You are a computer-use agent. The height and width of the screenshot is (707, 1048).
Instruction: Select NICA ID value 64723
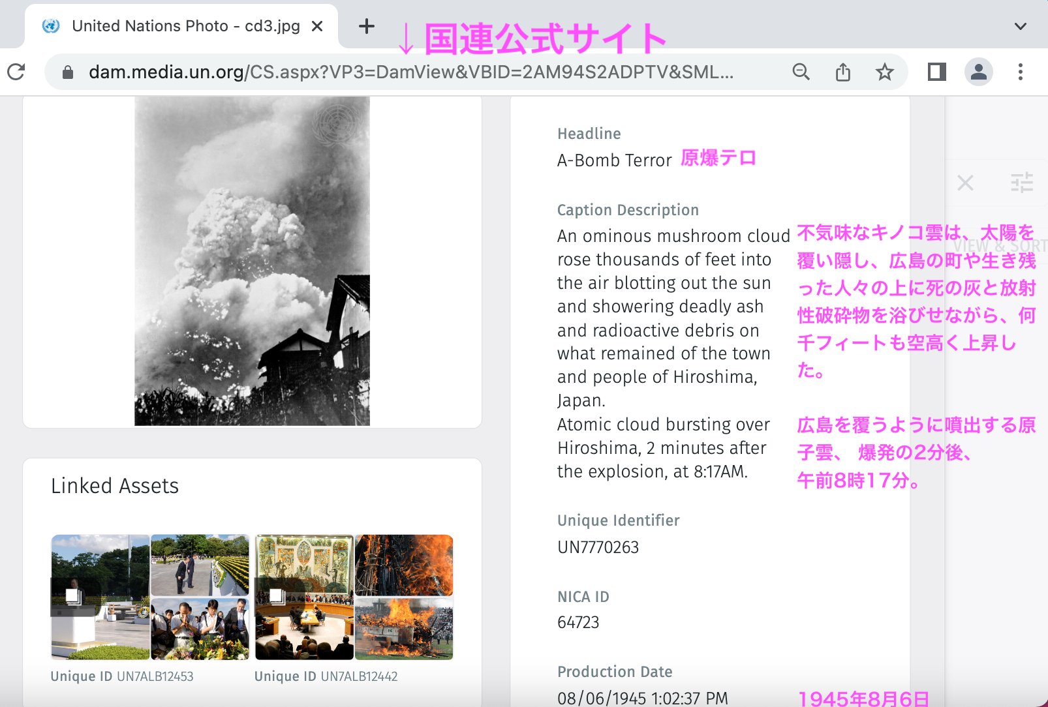(578, 622)
